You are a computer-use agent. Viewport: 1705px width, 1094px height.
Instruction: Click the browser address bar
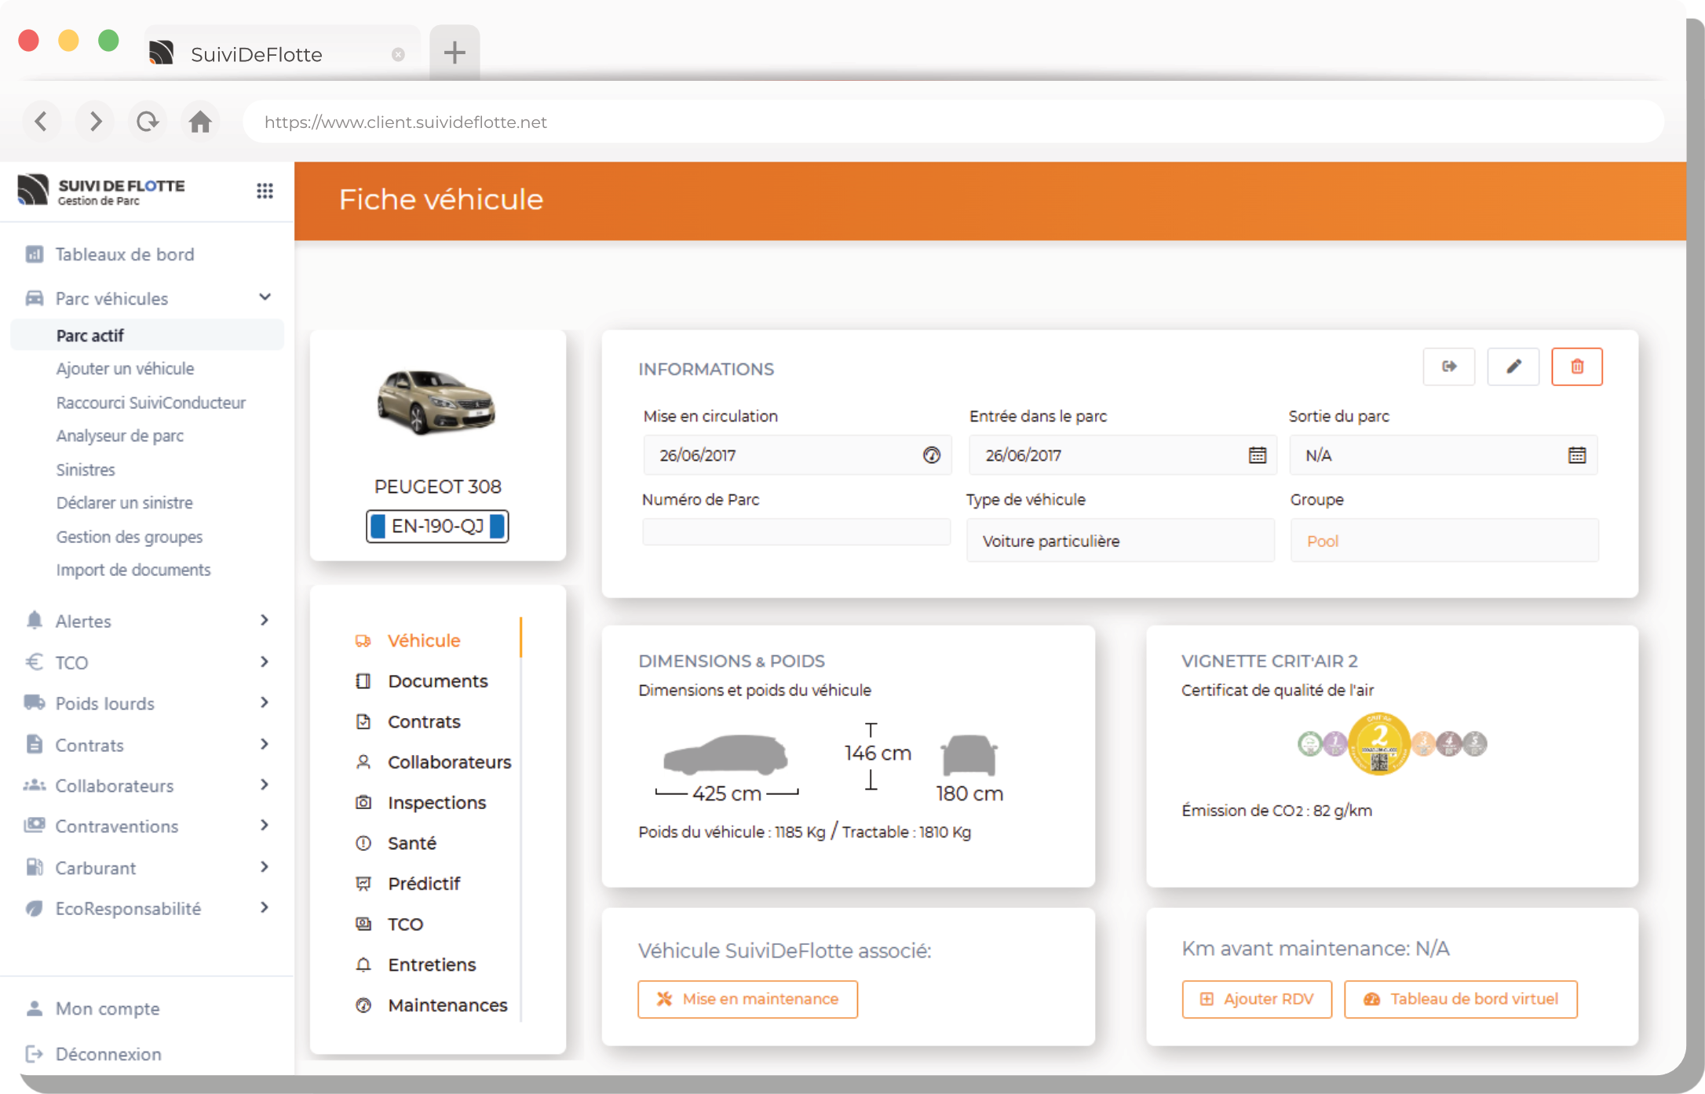point(954,122)
